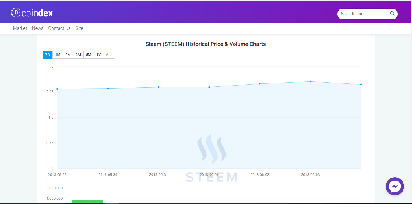This screenshot has height=204, width=412.
Task: Click the 2018-05-29 x-axis label
Action: click(x=57, y=175)
